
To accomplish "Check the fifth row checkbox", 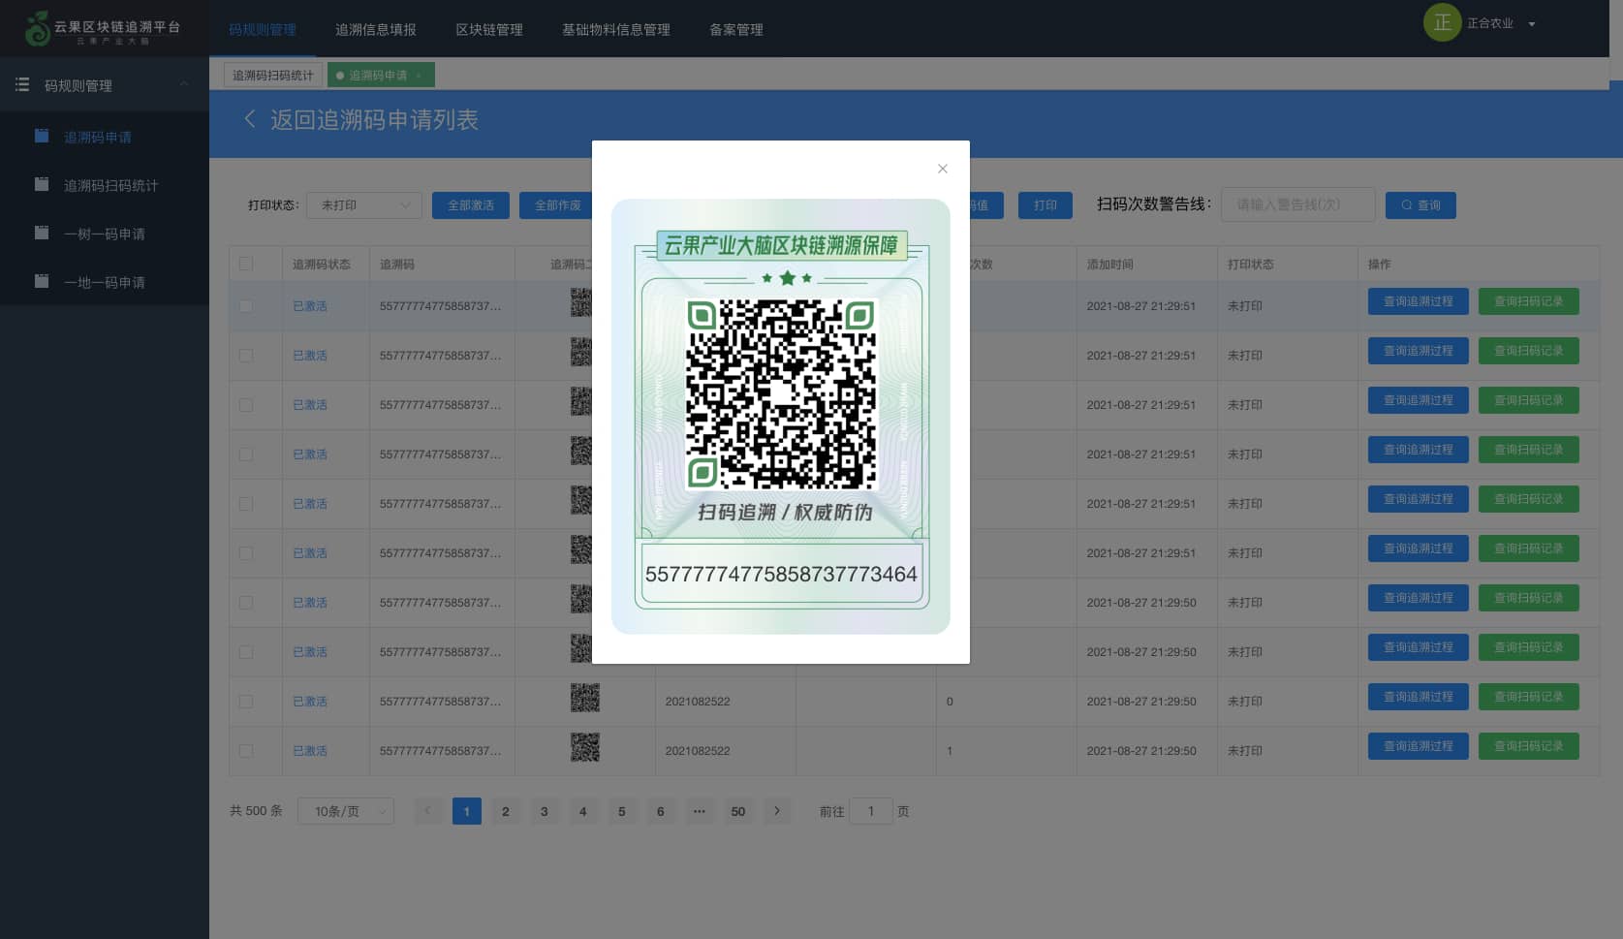I will [x=246, y=504].
